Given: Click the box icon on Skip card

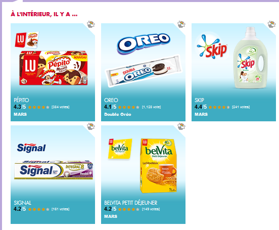Looking at the screenshot, I should point(272,24).
